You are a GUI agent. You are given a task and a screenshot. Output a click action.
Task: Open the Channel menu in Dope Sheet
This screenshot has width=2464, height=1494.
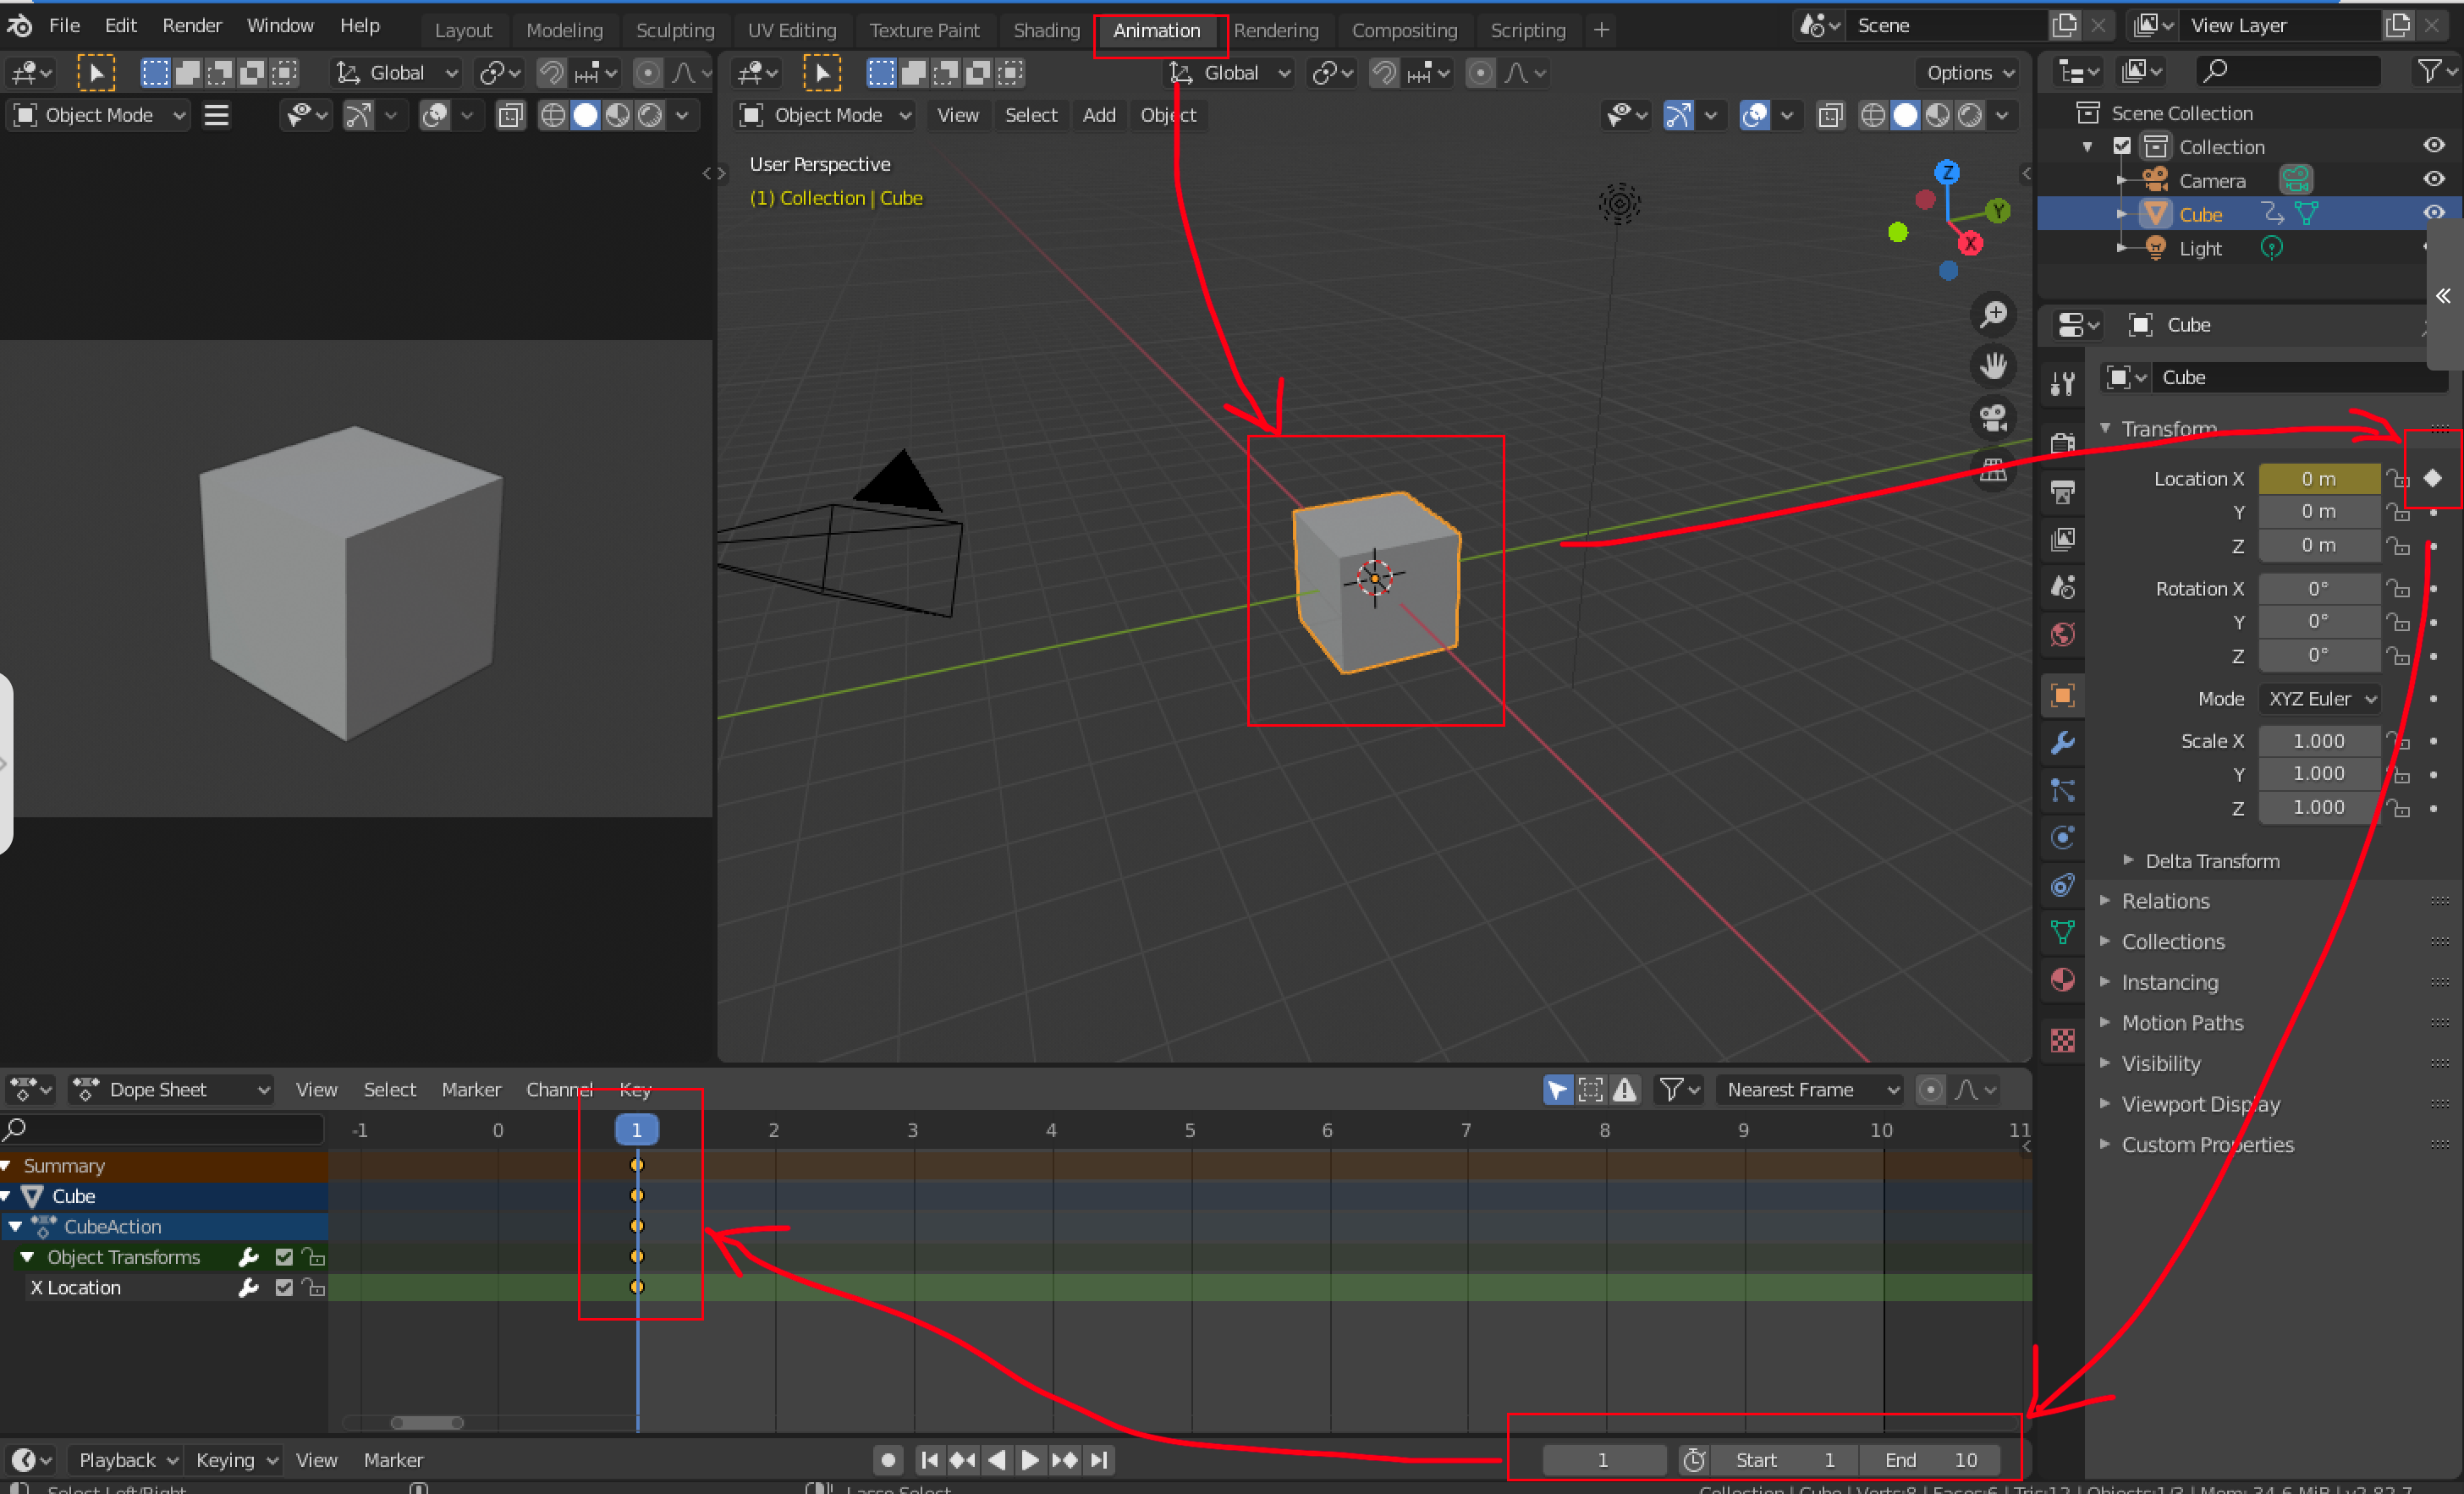click(x=559, y=1089)
